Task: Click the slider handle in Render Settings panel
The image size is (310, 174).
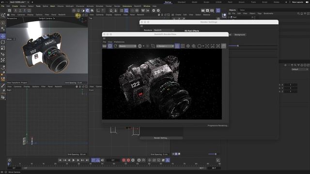Action: (x=238, y=46)
